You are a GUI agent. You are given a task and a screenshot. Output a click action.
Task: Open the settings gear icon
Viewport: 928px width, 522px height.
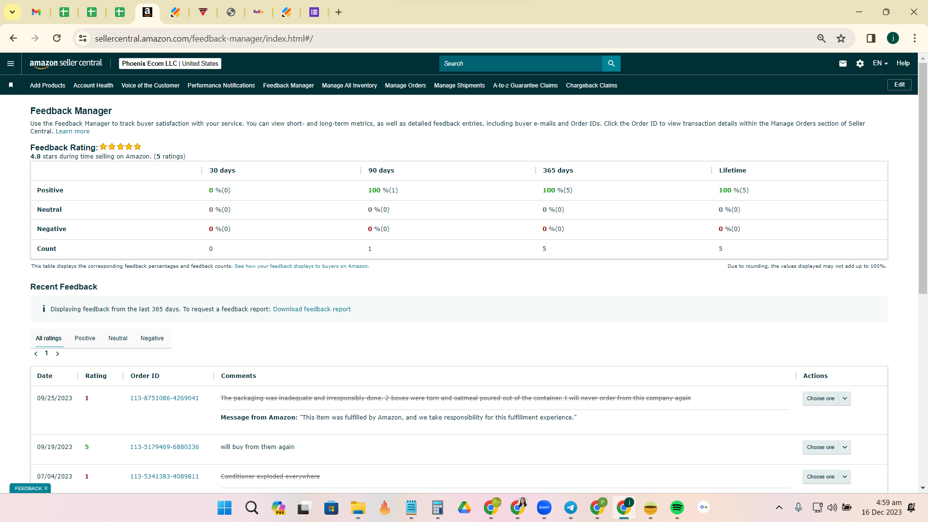pos(860,63)
